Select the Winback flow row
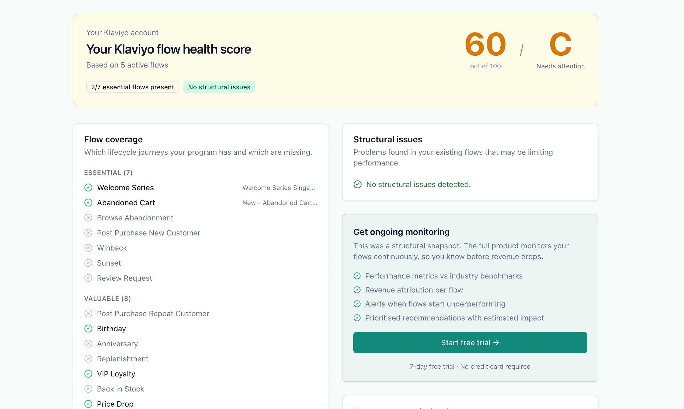The height and width of the screenshot is (409, 684). point(201,248)
